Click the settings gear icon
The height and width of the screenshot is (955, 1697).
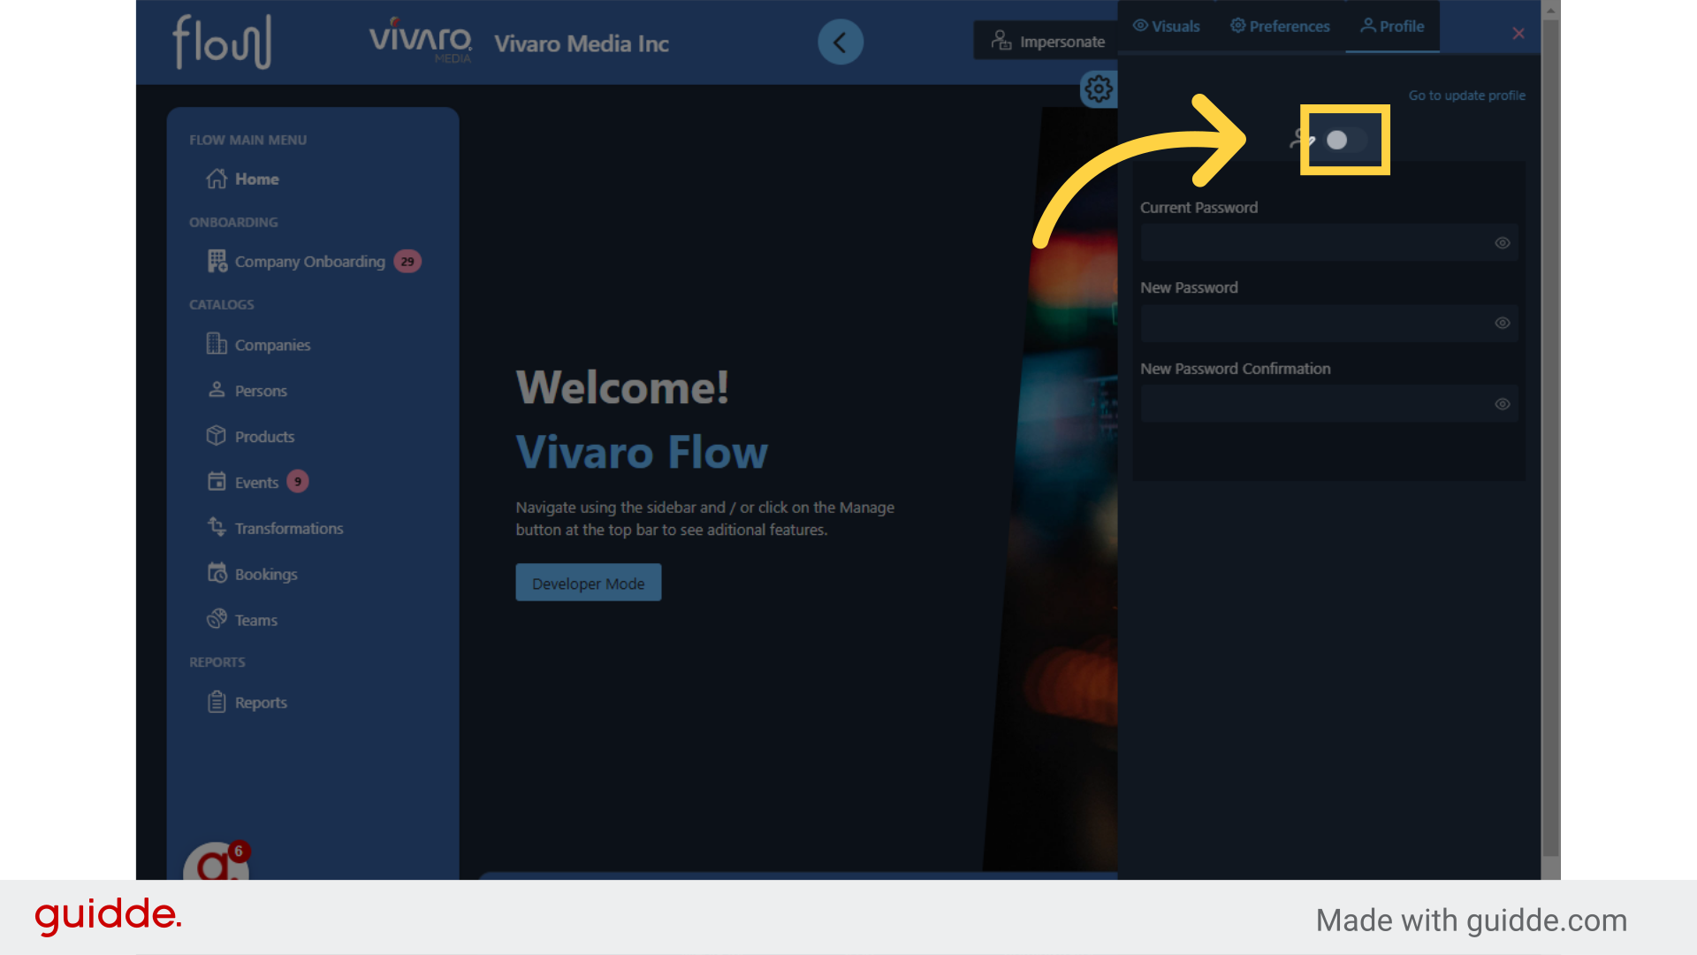1099,88
